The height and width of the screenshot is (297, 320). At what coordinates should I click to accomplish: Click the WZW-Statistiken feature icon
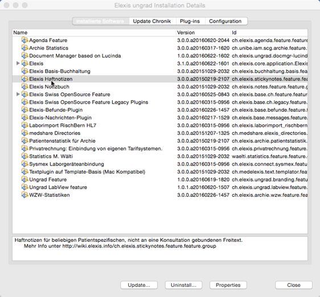pos(24,195)
